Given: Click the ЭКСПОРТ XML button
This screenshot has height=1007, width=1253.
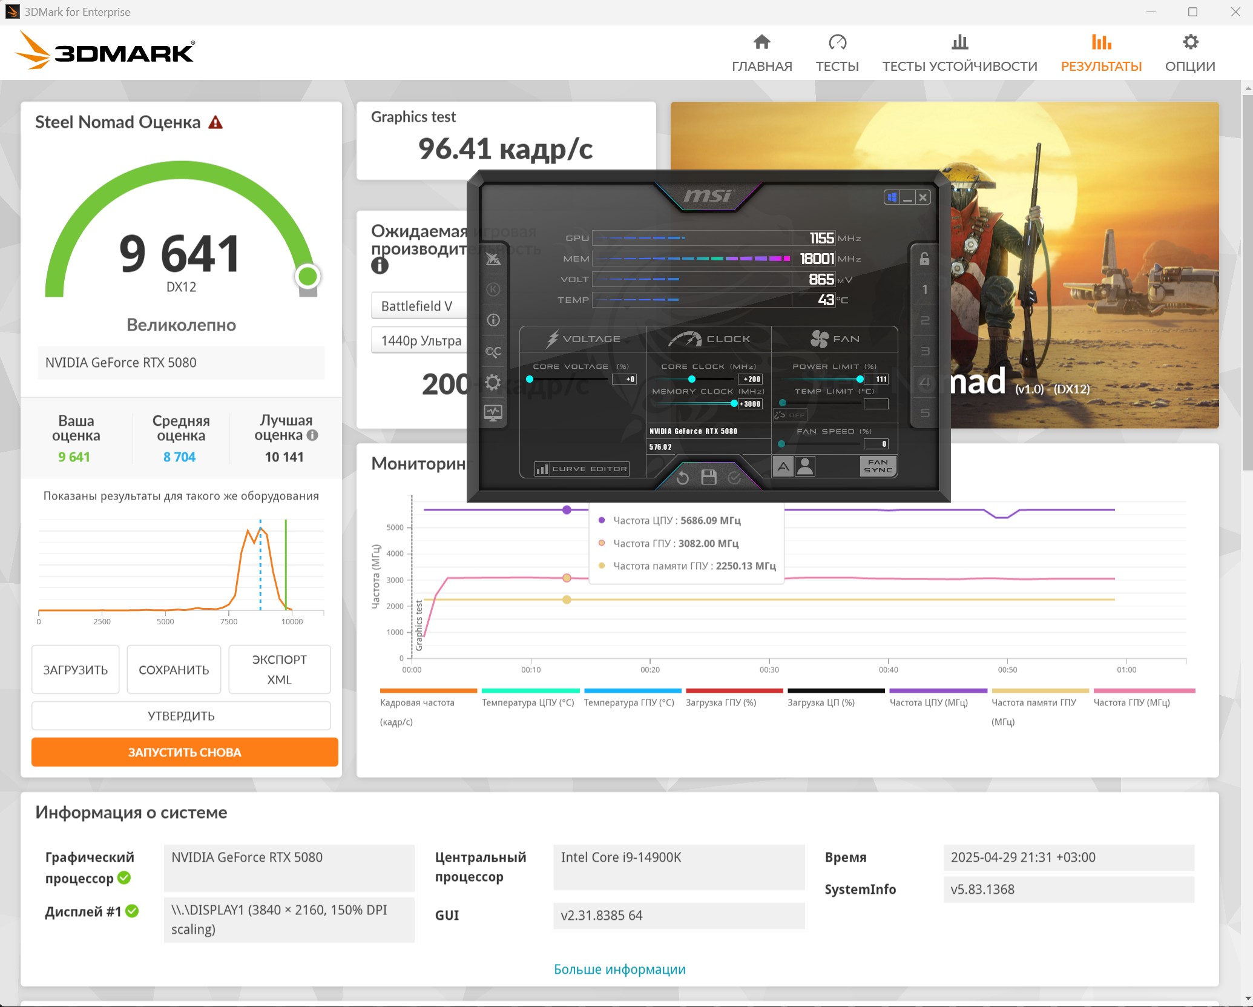Looking at the screenshot, I should click(x=279, y=669).
